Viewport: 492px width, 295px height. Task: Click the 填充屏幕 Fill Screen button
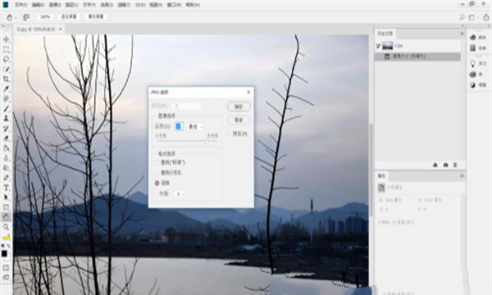click(96, 16)
